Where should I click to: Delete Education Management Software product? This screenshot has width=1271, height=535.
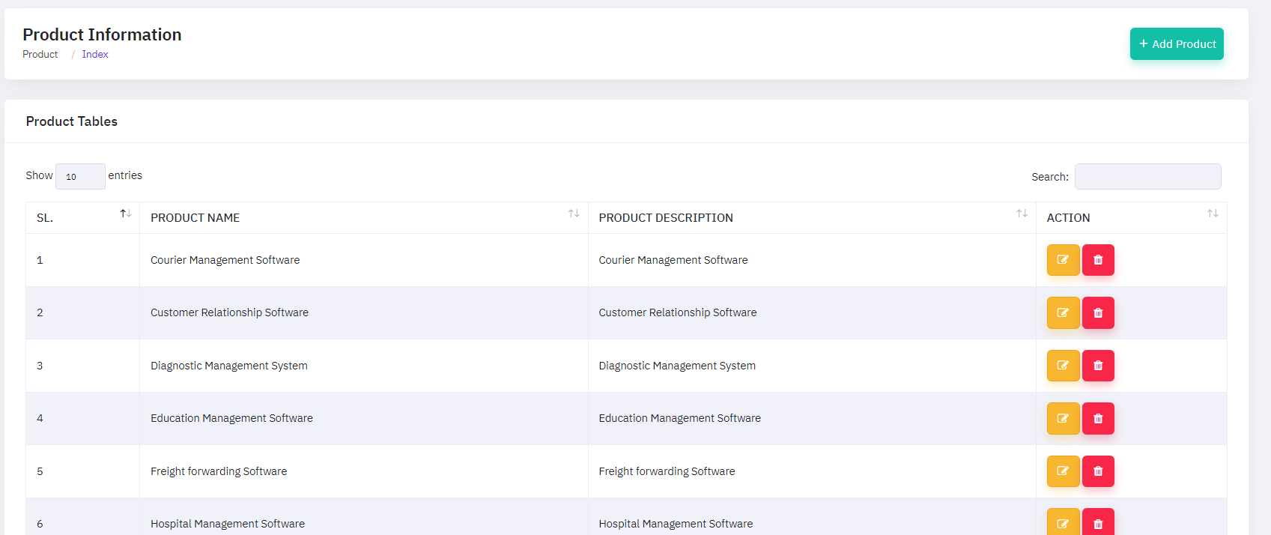click(x=1098, y=419)
